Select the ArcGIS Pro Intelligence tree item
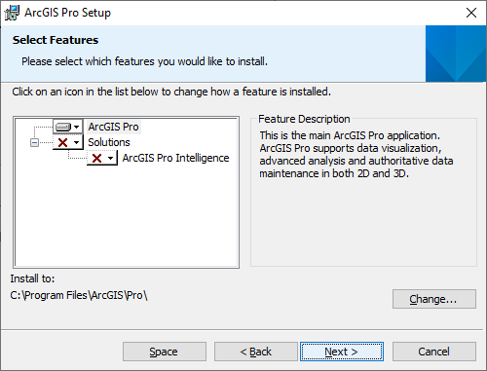Screen dimensions: 487x371 click(x=175, y=158)
